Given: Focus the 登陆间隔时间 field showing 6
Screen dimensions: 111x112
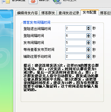Looking at the screenshot, I should pos(76,36).
